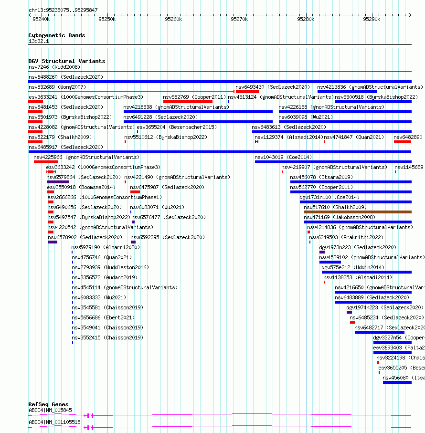The width and height of the screenshot is (425, 433).
Task: Click nsv5656686 (Ebert2021) label
Action: (103, 318)
